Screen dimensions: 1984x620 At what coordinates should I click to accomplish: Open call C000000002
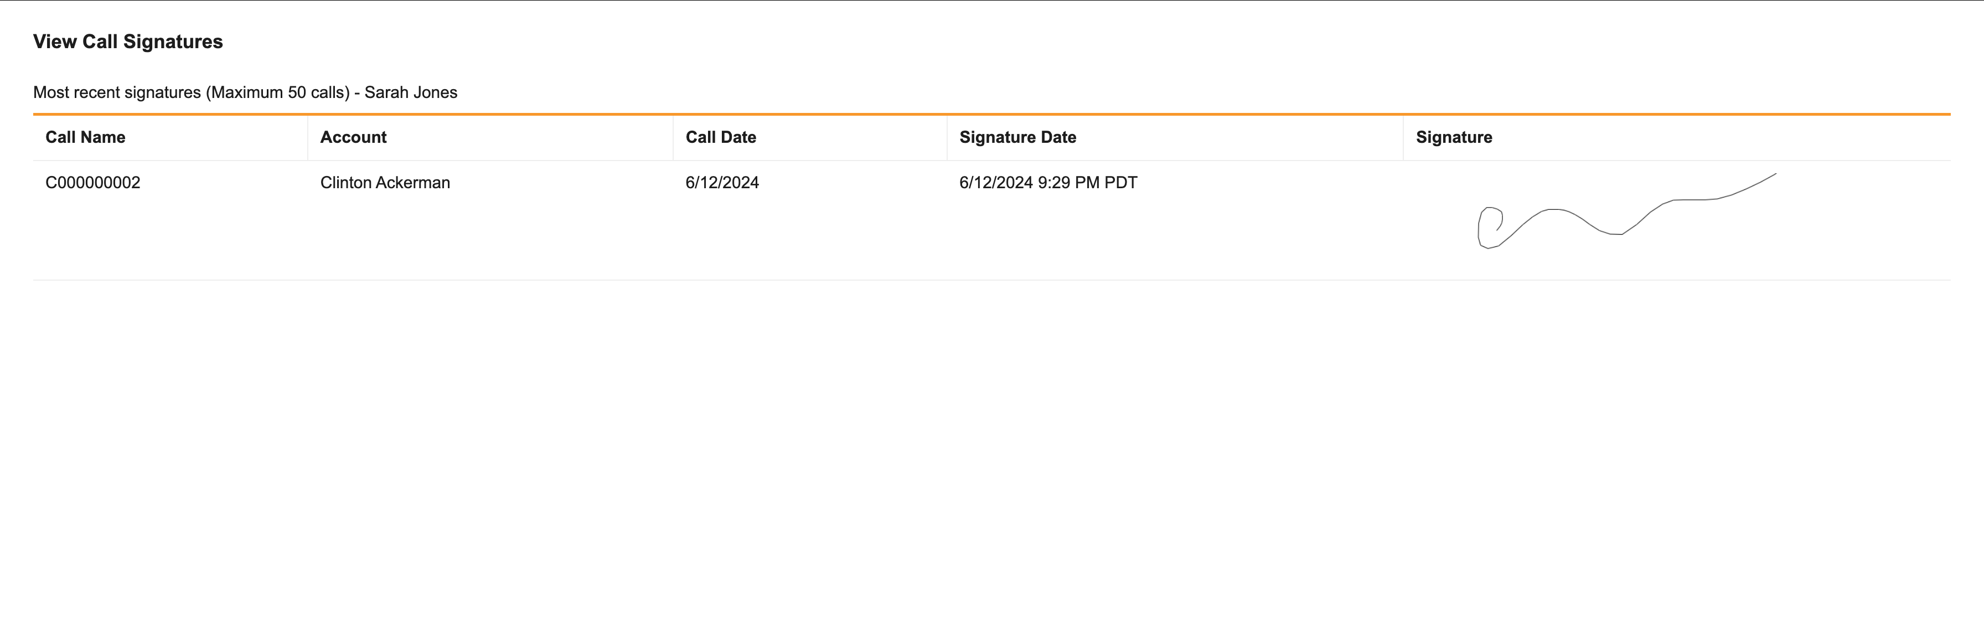pos(93,183)
